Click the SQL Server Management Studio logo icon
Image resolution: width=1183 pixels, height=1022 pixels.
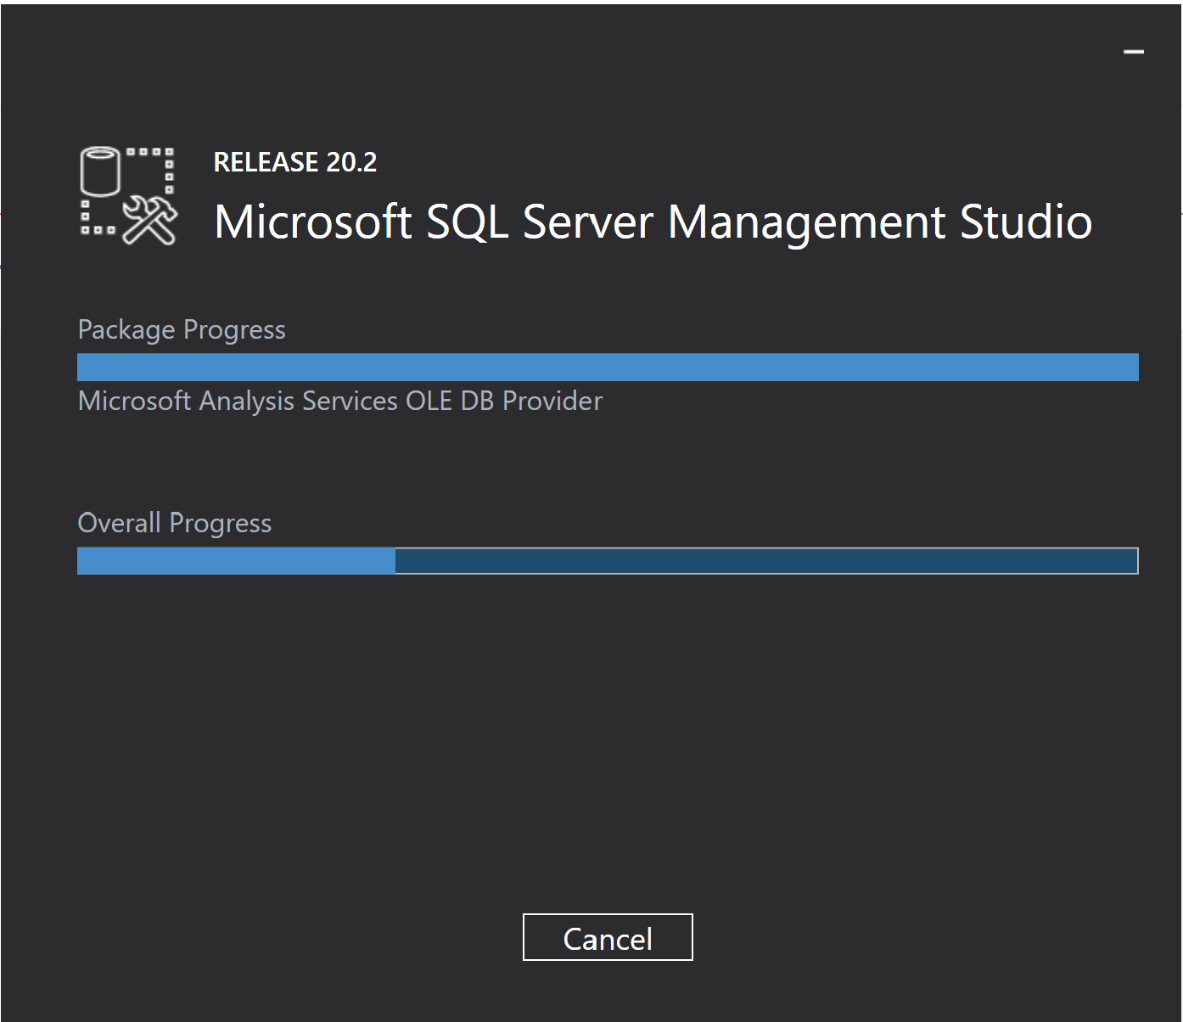click(x=128, y=196)
